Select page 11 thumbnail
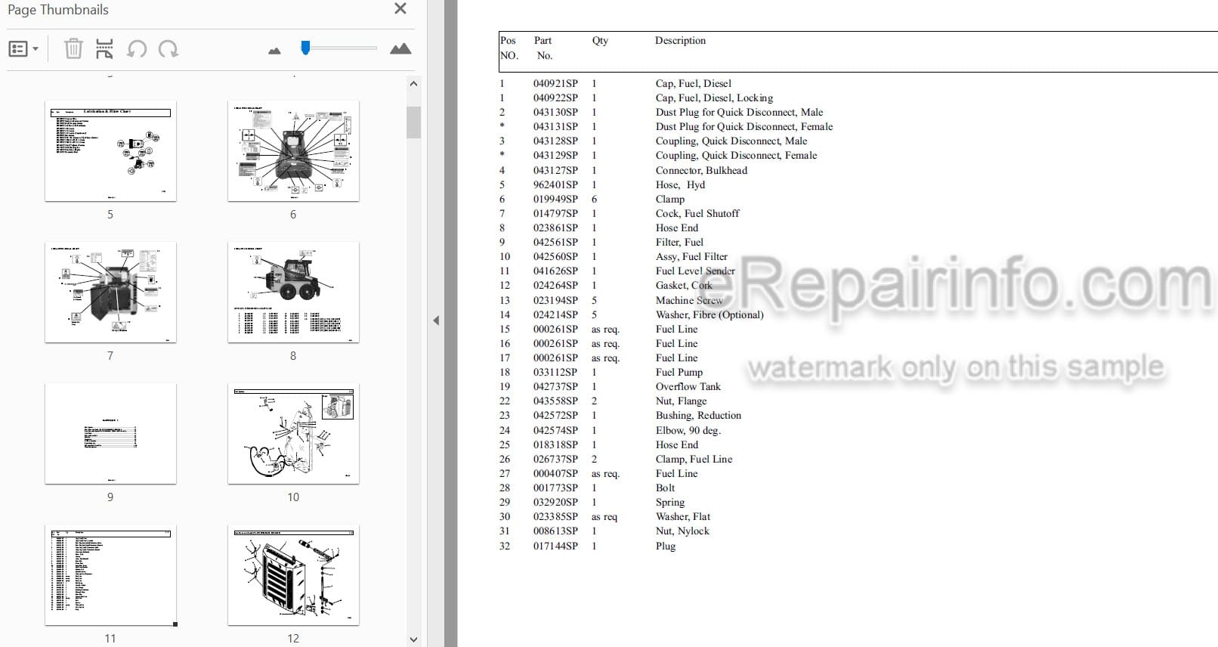Image resolution: width=1218 pixels, height=647 pixels. click(x=110, y=575)
